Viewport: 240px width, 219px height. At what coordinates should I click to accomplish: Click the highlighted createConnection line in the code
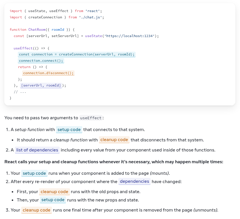click(x=77, y=54)
